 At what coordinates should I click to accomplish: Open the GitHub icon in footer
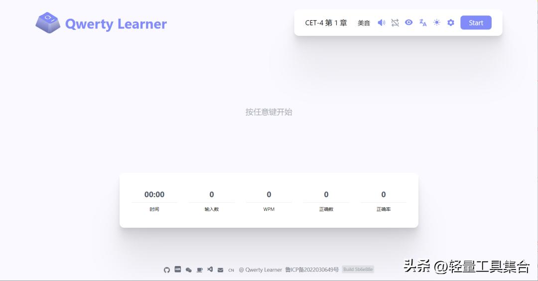(167, 270)
